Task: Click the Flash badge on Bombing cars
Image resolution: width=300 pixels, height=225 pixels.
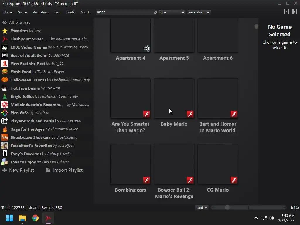Action: (x=146, y=180)
